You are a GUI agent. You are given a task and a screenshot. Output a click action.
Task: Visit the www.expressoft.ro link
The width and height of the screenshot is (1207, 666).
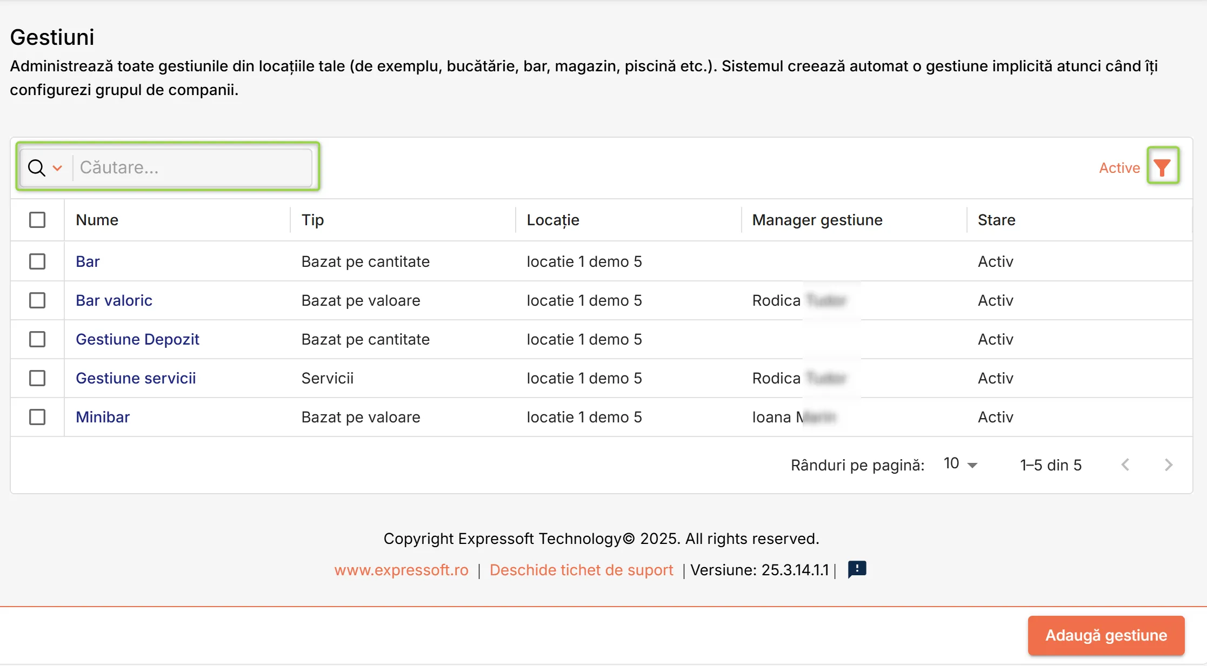click(402, 570)
